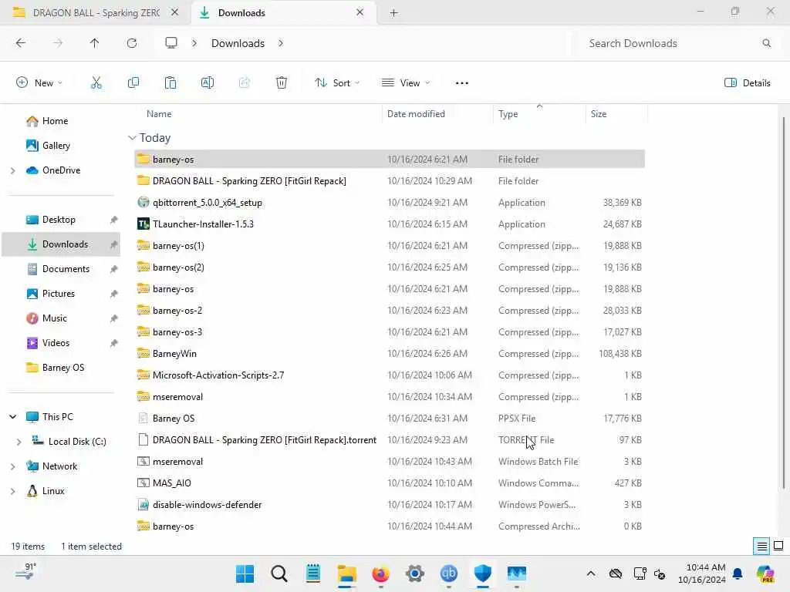Open Settings gear on the taskbar
The width and height of the screenshot is (790, 592).
click(414, 573)
